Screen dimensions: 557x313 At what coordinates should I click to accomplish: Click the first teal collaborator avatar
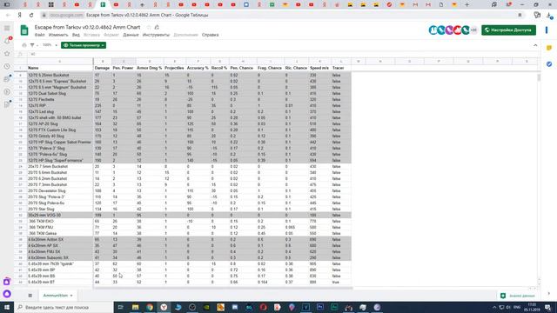(x=433, y=30)
